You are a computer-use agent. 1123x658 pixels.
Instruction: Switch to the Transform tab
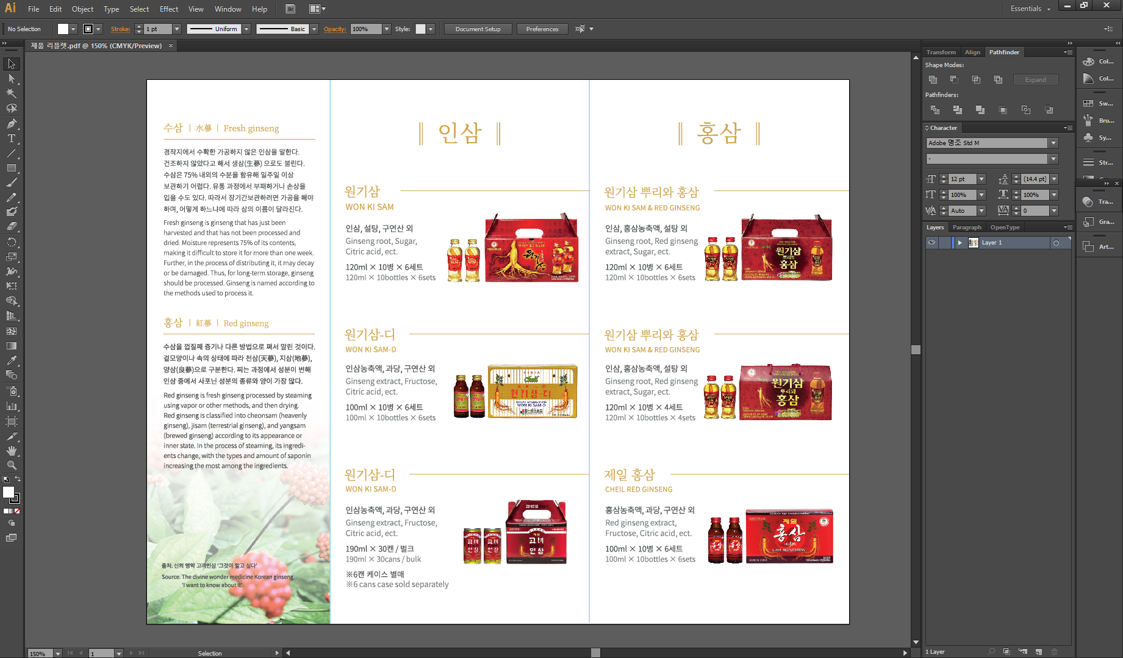click(x=941, y=52)
